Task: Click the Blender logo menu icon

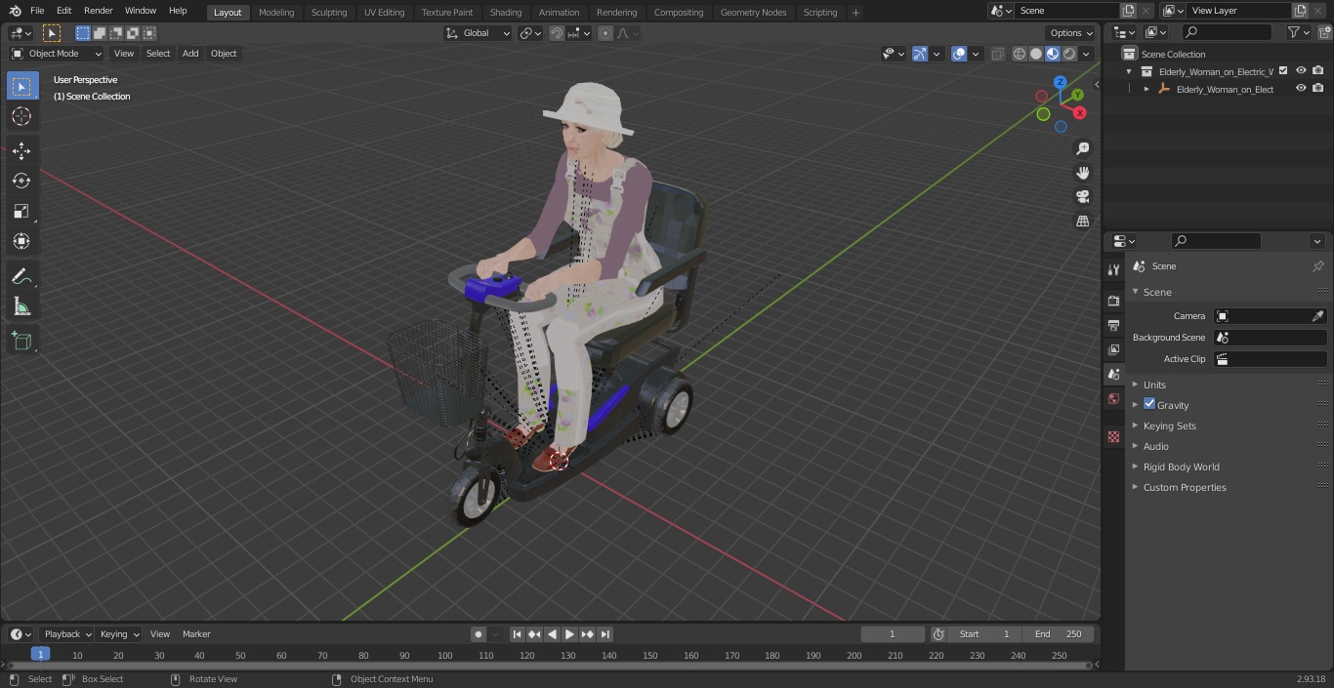Action: pyautogui.click(x=15, y=11)
